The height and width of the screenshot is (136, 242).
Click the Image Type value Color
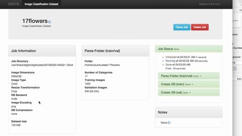coord(14,84)
